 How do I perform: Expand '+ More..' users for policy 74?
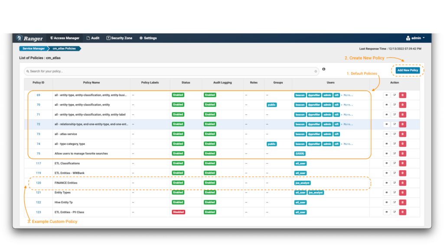pyautogui.click(x=347, y=144)
